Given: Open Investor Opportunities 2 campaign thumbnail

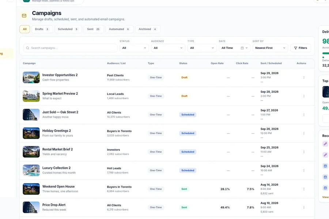Looking at the screenshot, I should 31,77.
